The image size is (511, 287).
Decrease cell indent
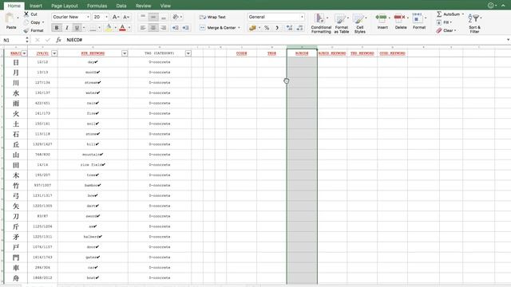point(175,28)
